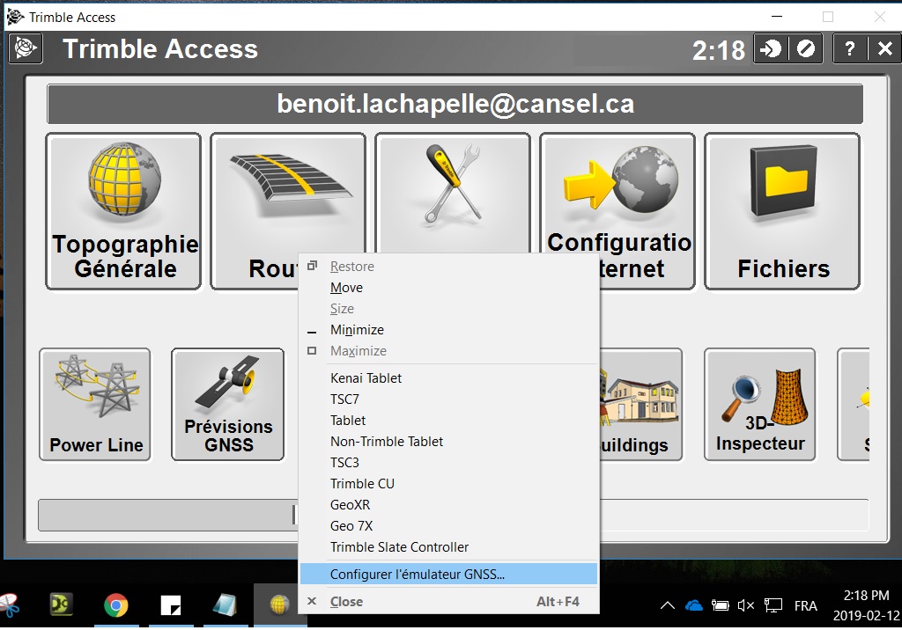Open the black-and-white square taskbar app
Screen dimensions: 902x630
pos(170,605)
